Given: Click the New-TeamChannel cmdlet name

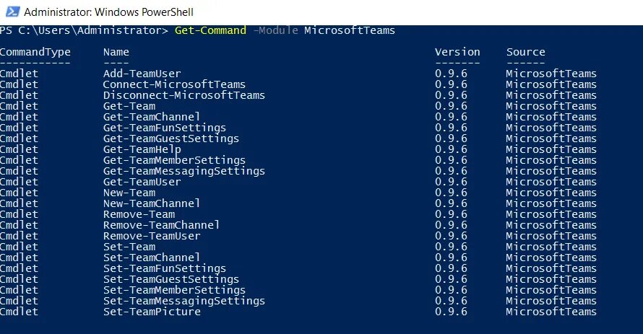Looking at the screenshot, I should [152, 203].
